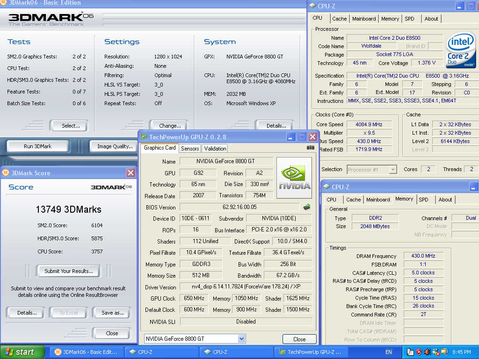The height and width of the screenshot is (359, 479).
Task: Switch to the Validation tab in GPU-Z
Action: [x=215, y=148]
